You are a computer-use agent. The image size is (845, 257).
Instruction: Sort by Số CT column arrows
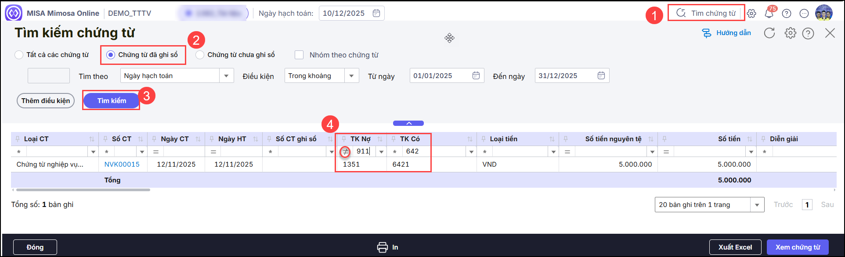tap(141, 139)
